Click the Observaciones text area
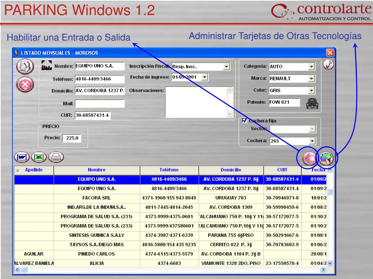The image size is (373, 279). (196, 102)
